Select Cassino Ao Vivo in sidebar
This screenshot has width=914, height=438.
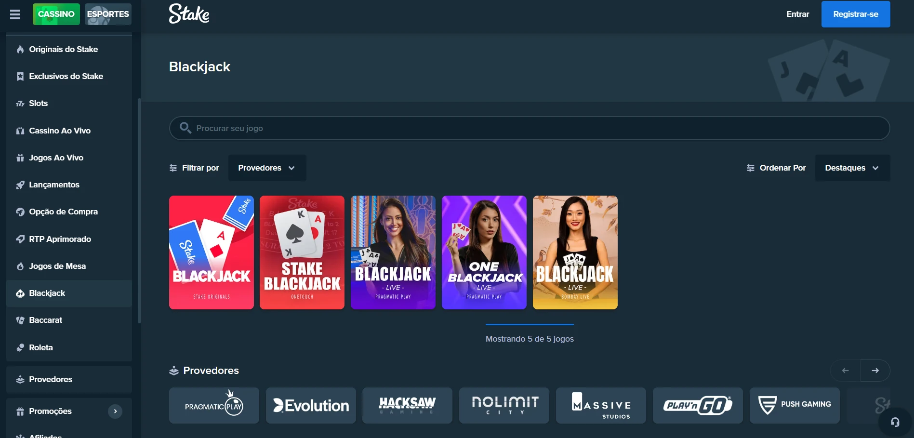tap(69, 131)
